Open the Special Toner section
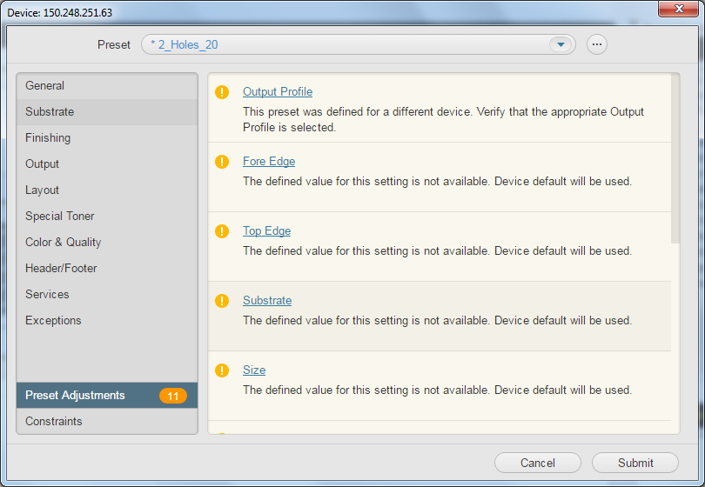Image resolution: width=705 pixels, height=487 pixels. click(x=60, y=217)
